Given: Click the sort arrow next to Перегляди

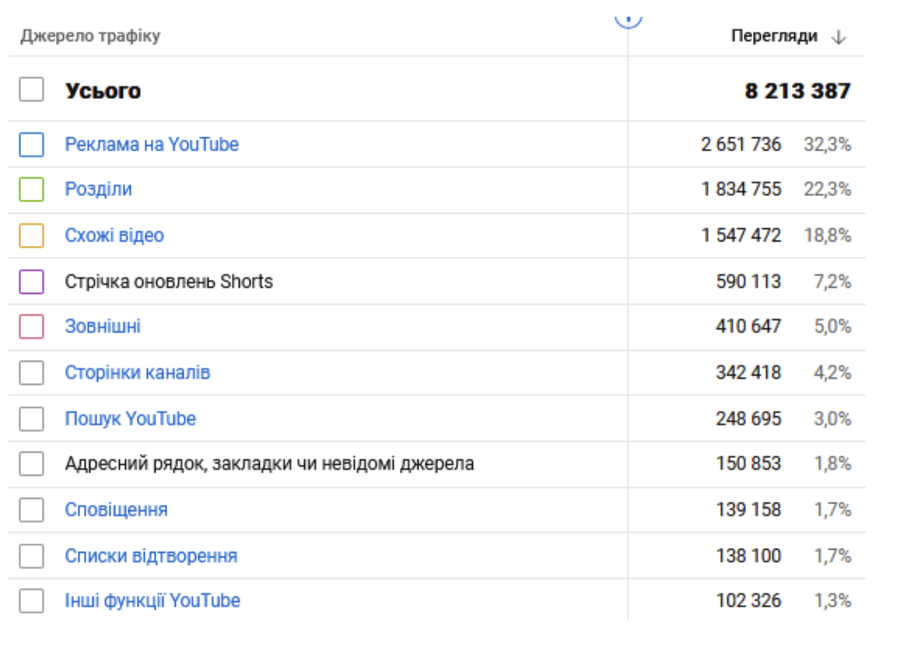Looking at the screenshot, I should click(838, 37).
